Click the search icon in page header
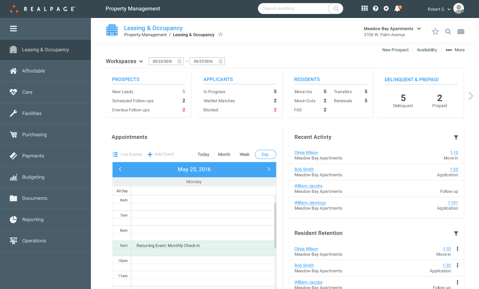 point(448,31)
